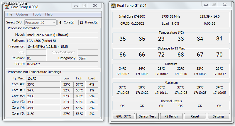Click Core #4 high value '58°C'
Image resolution: width=235 pixels, height=126 pixels.
click(x=79, y=108)
